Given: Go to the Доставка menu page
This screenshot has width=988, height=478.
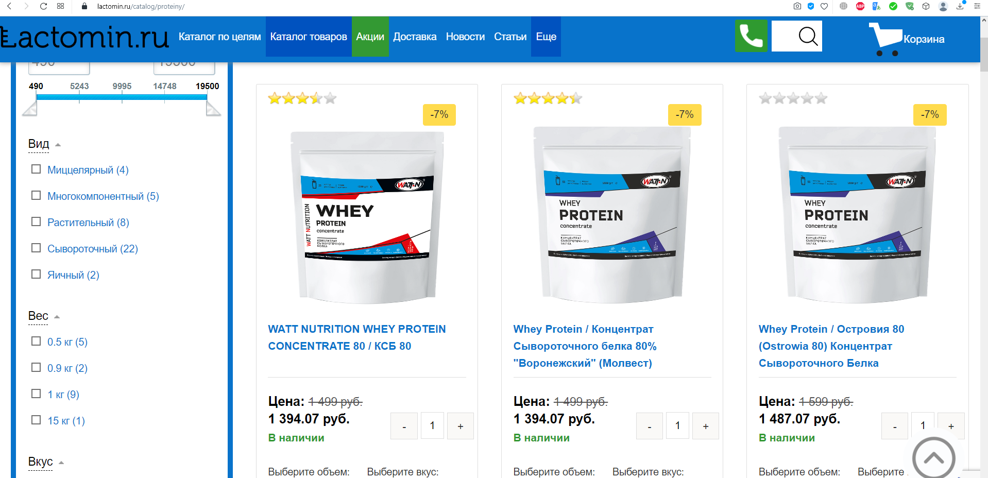Looking at the screenshot, I should [415, 37].
